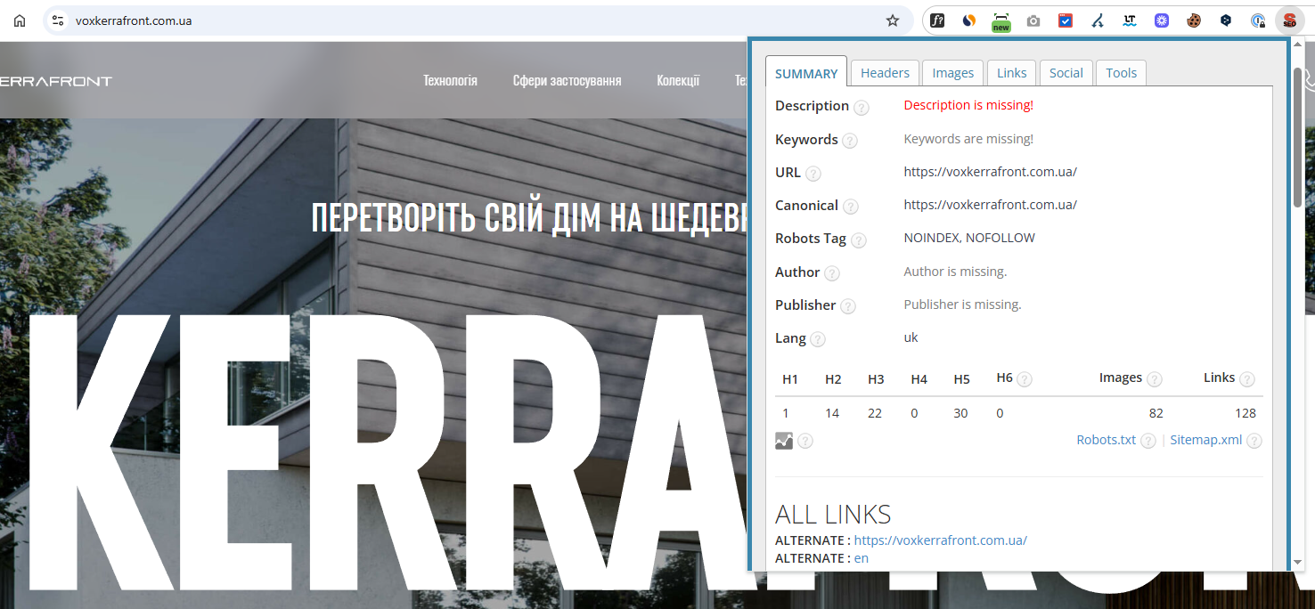Open the red checkmark calendar extension
This screenshot has width=1315, height=609.
(x=1066, y=20)
